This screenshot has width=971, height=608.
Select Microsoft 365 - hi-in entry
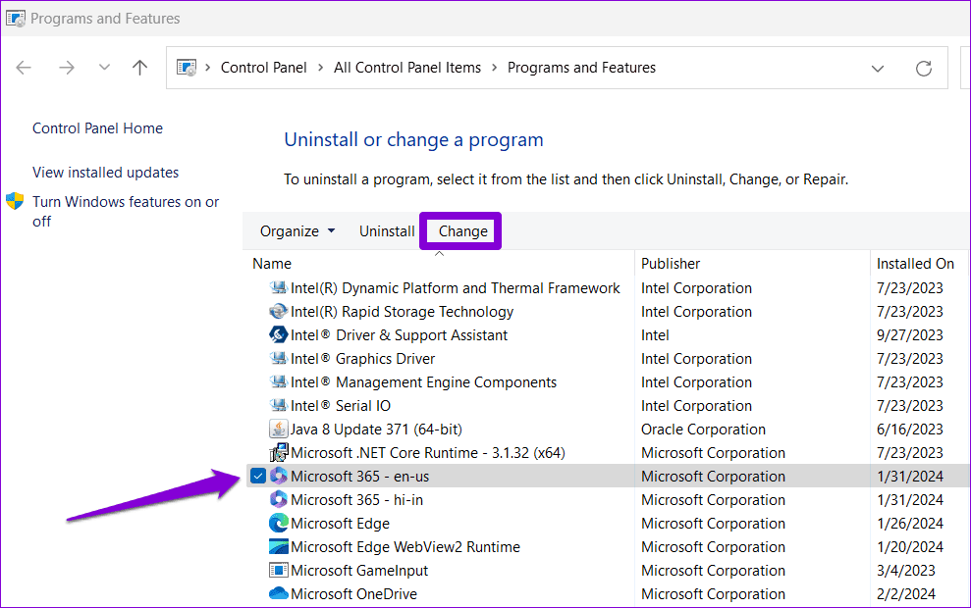pos(356,500)
